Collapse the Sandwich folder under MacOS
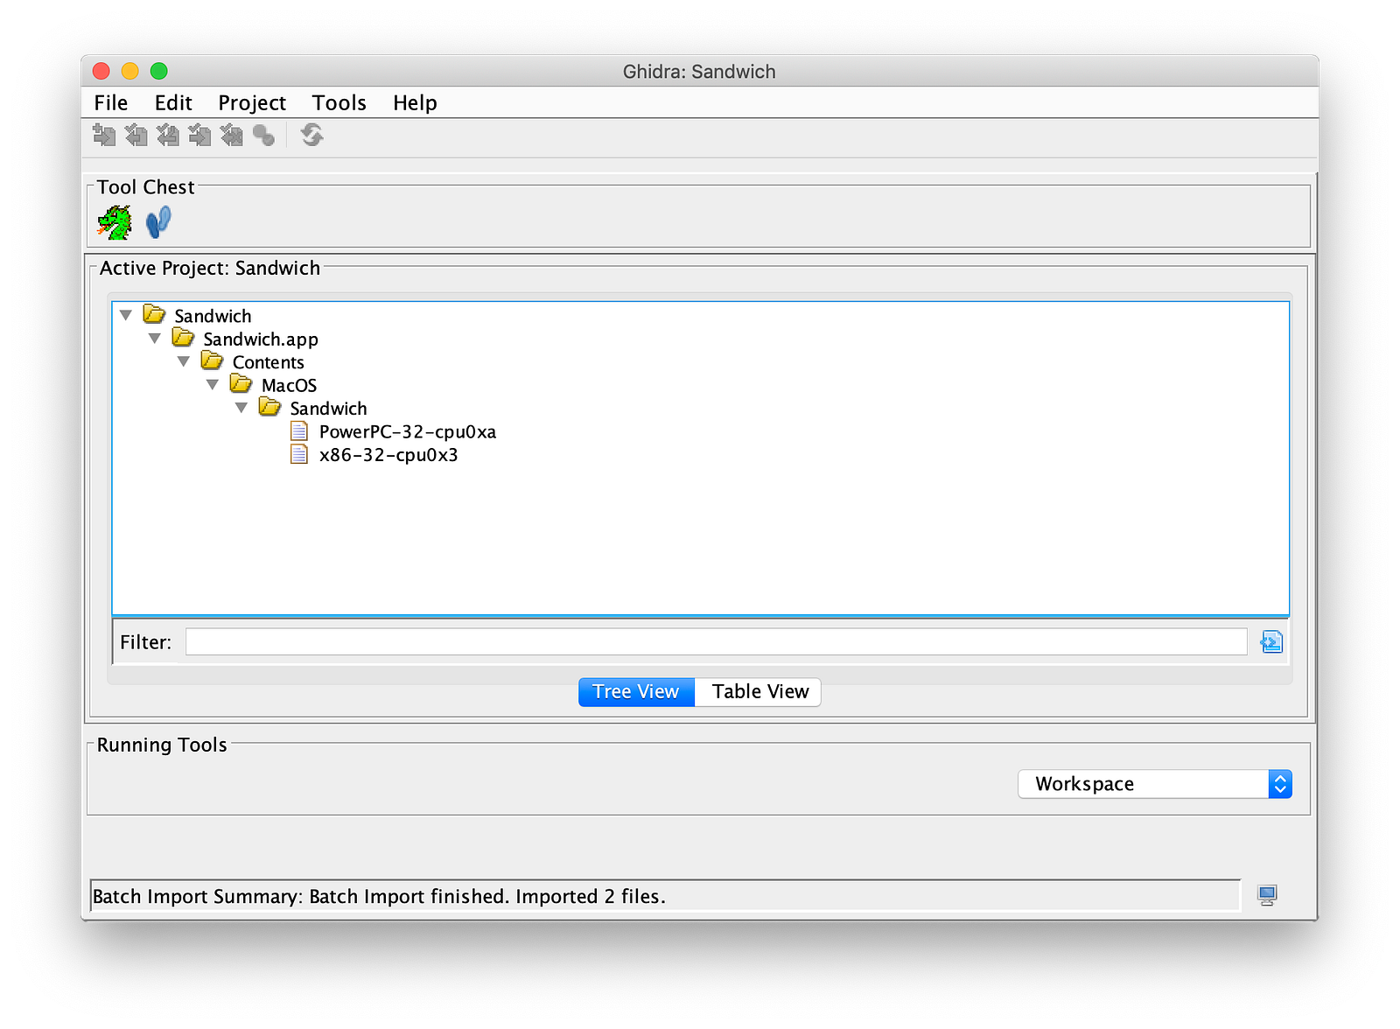The image size is (1400, 1029). [x=241, y=408]
